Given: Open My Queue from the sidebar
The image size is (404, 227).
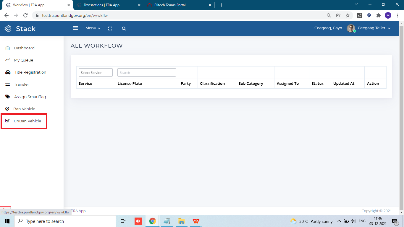Looking at the screenshot, I should 24,60.
